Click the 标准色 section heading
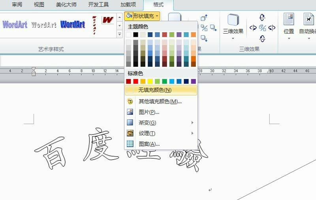 [135, 74]
